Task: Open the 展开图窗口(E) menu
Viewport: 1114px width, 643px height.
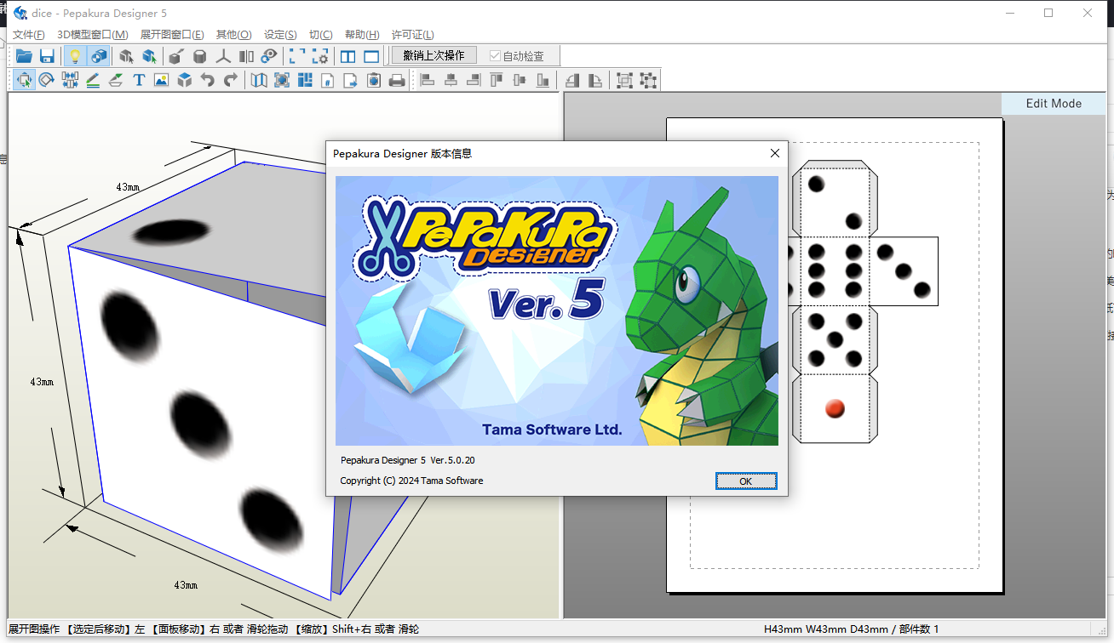Action: [172, 35]
